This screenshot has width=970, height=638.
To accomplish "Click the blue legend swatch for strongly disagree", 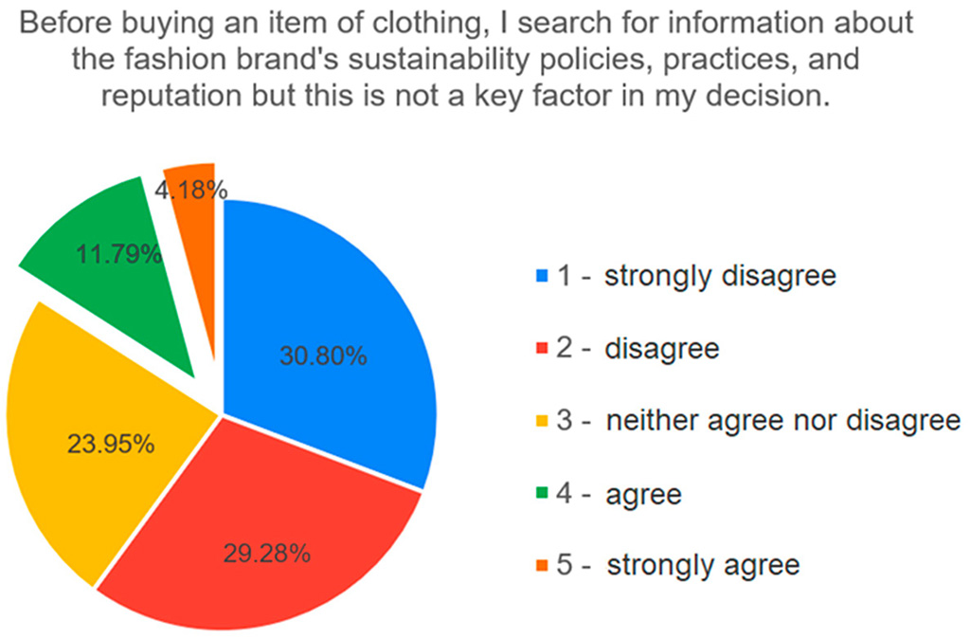I will point(542,278).
